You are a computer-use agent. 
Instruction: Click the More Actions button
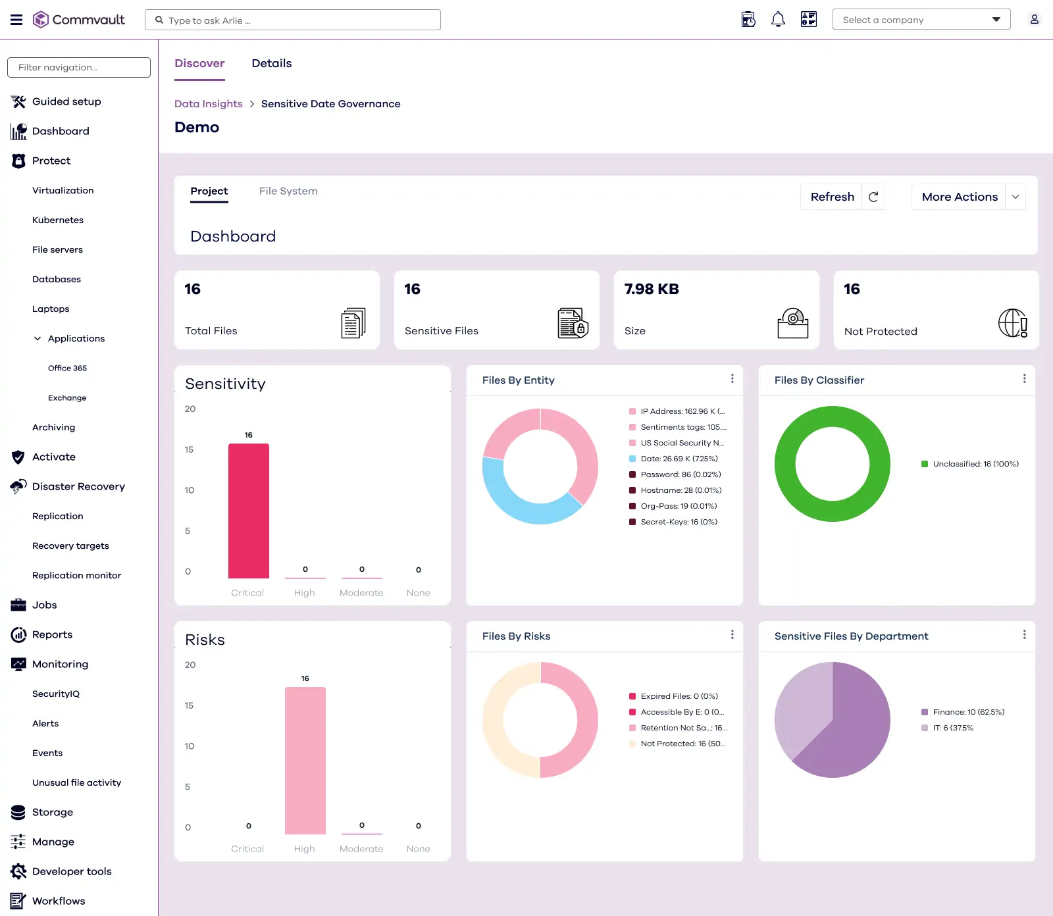960,197
